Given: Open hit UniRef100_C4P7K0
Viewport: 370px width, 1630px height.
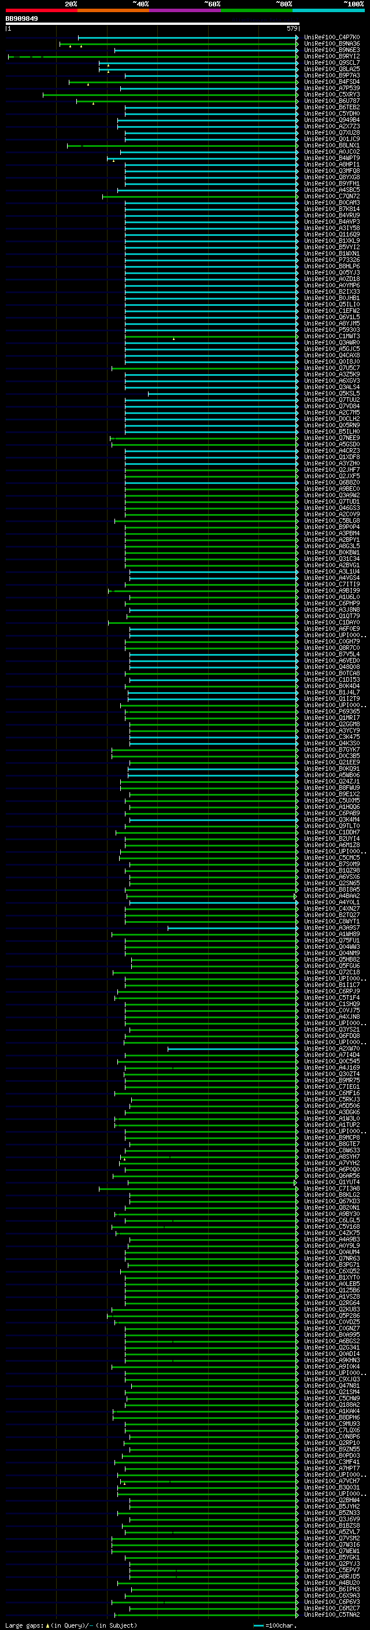Looking at the screenshot, I should [x=331, y=38].
